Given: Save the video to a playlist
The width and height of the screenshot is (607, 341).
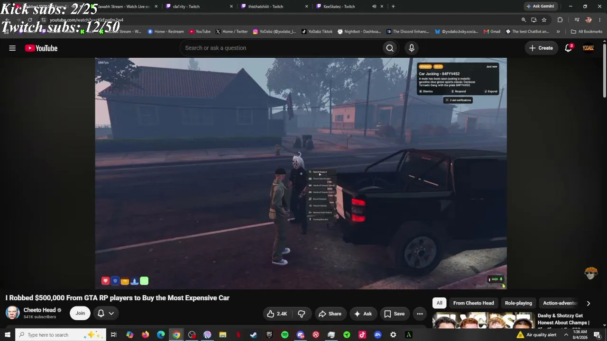Looking at the screenshot, I should coord(394,314).
